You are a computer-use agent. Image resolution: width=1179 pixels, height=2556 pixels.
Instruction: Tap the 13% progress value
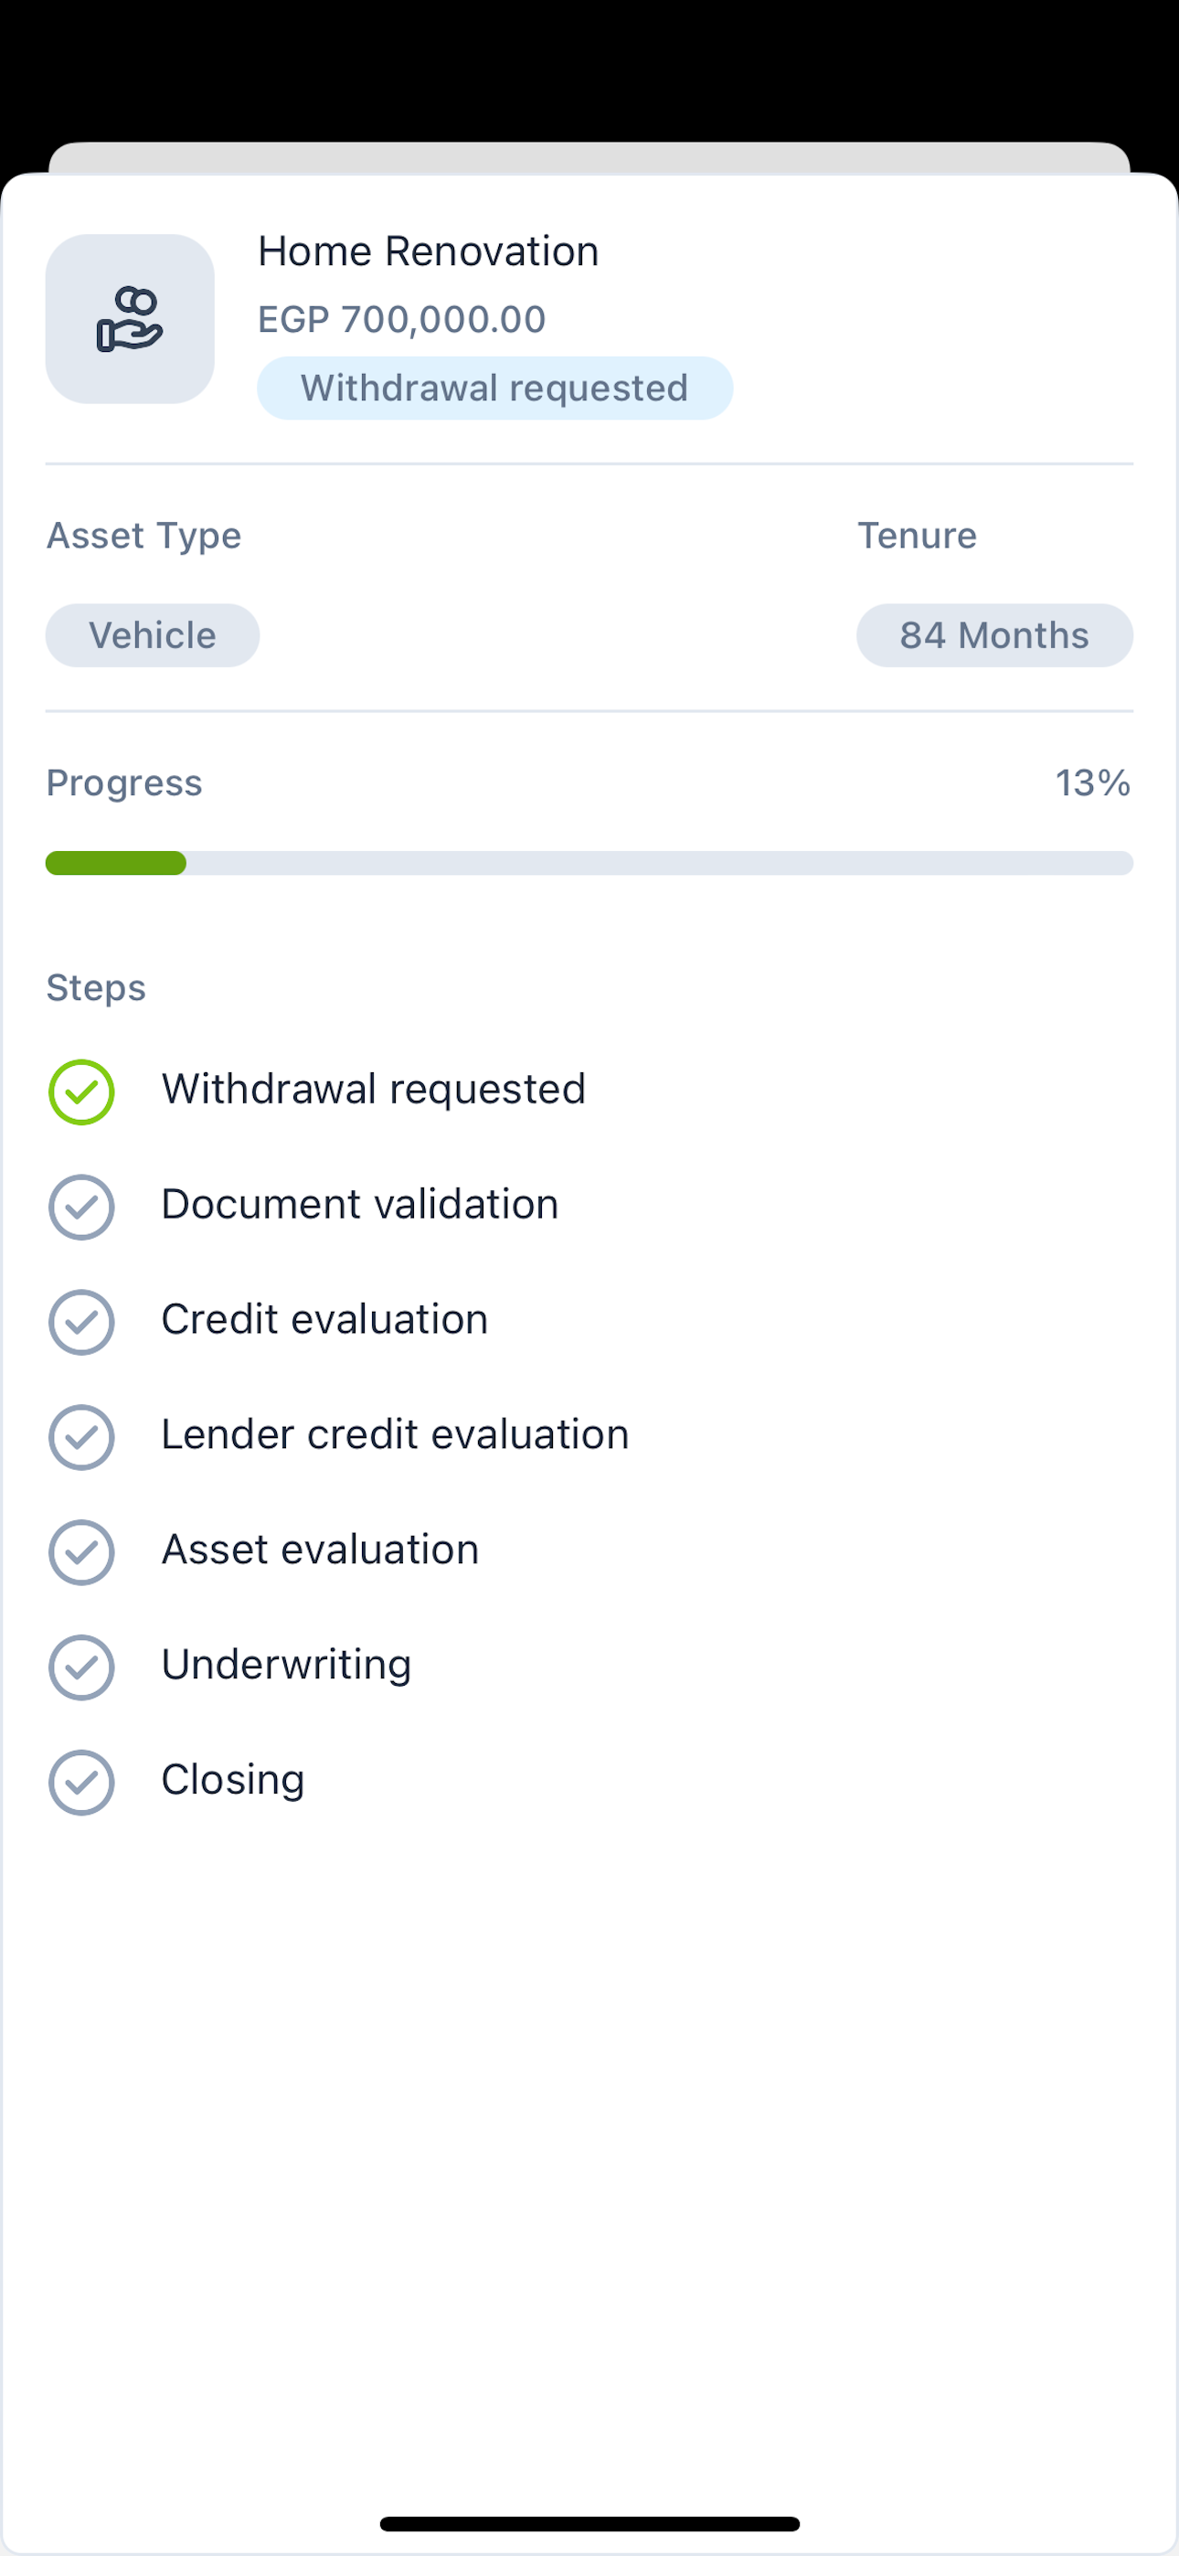pyautogui.click(x=1091, y=783)
